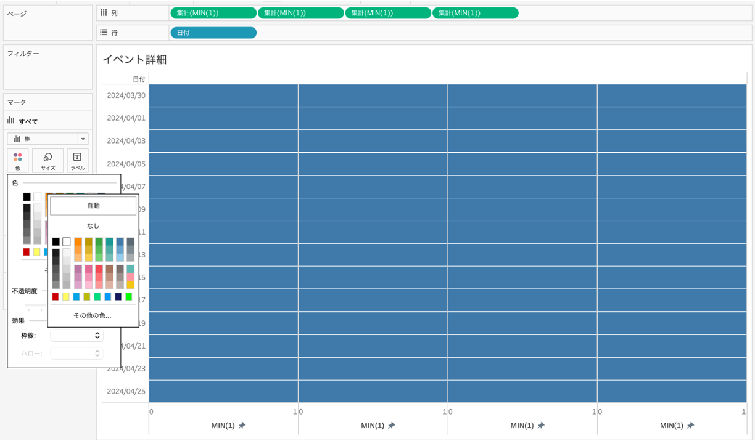Select the first 集計(MIN(1)) pill on columns
This screenshot has height=441, width=755.
213,13
